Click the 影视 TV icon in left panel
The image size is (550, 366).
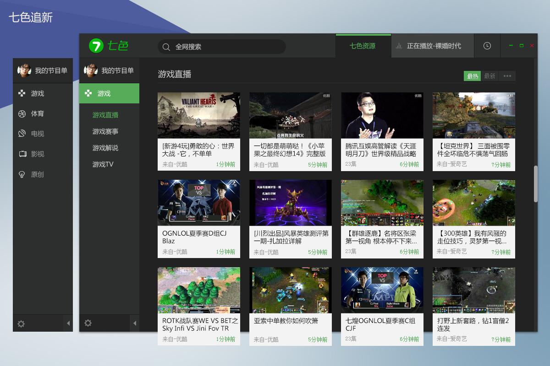22,154
